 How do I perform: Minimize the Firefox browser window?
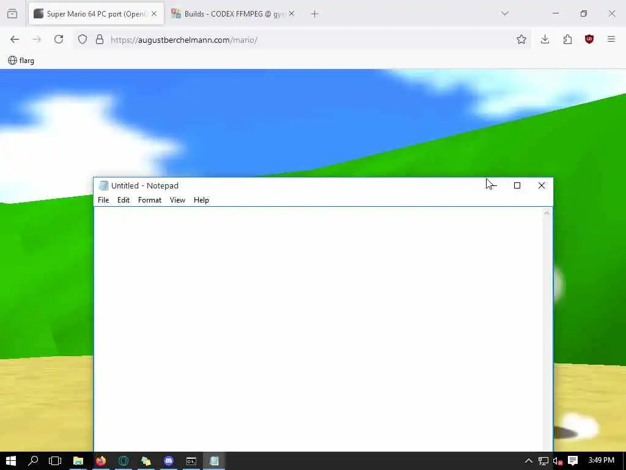coord(556,13)
